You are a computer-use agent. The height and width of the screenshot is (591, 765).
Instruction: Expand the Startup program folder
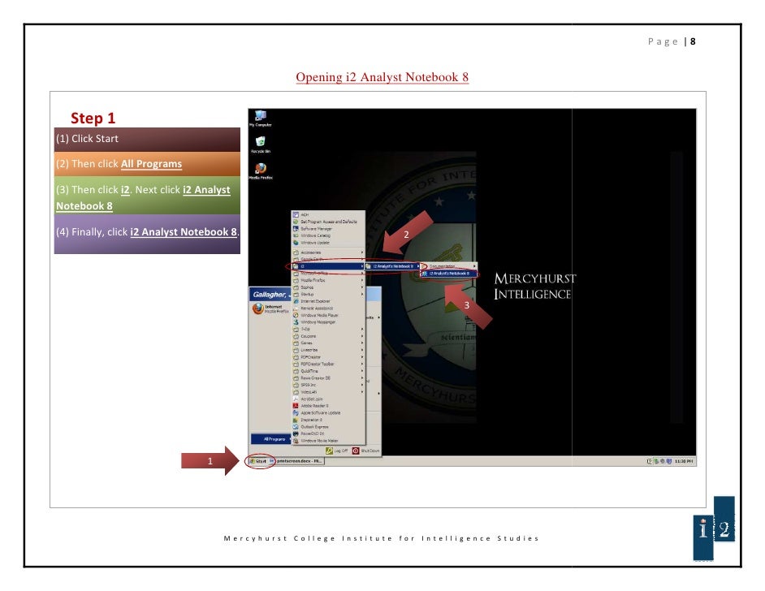[x=328, y=294]
